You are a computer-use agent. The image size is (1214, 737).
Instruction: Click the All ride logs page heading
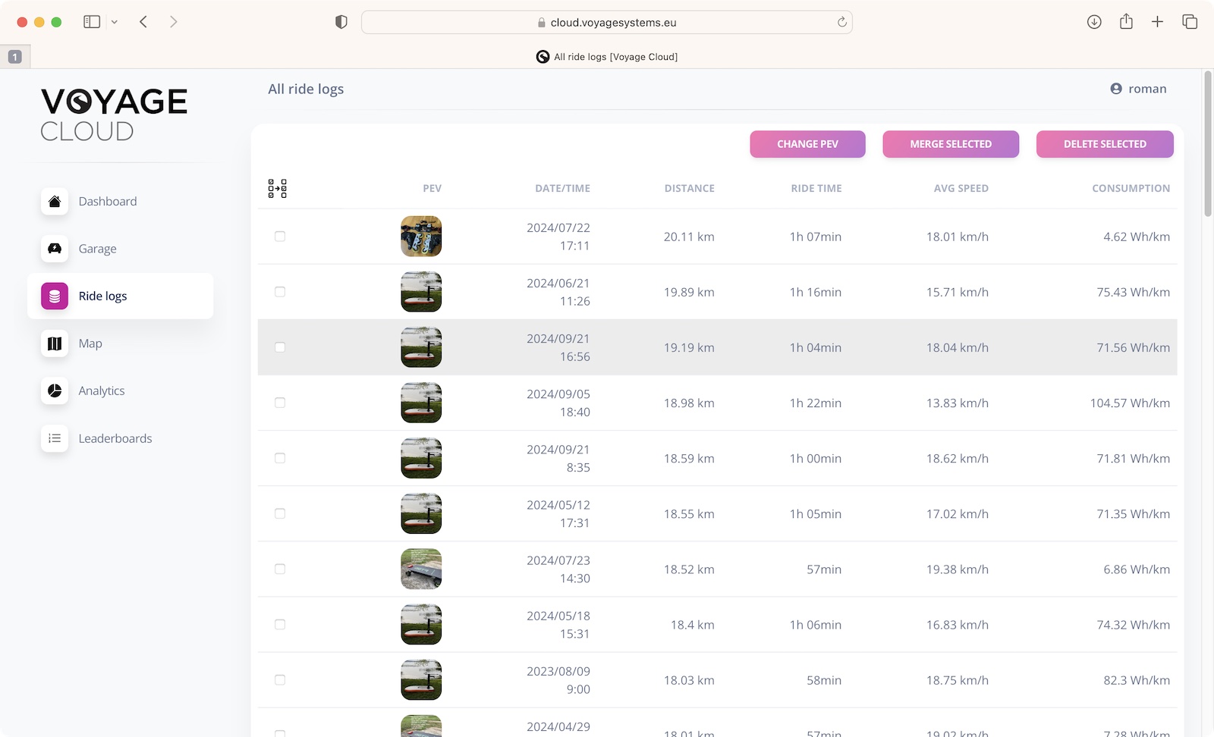[x=306, y=89]
